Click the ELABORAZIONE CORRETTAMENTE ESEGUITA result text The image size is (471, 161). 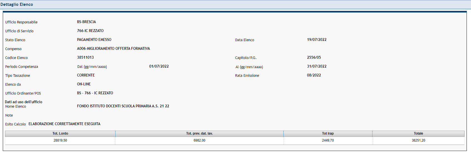coord(64,124)
